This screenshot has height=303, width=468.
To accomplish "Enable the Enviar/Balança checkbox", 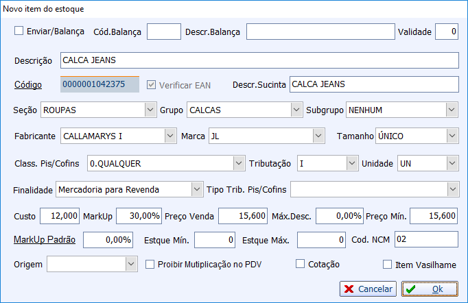I will tap(19, 31).
